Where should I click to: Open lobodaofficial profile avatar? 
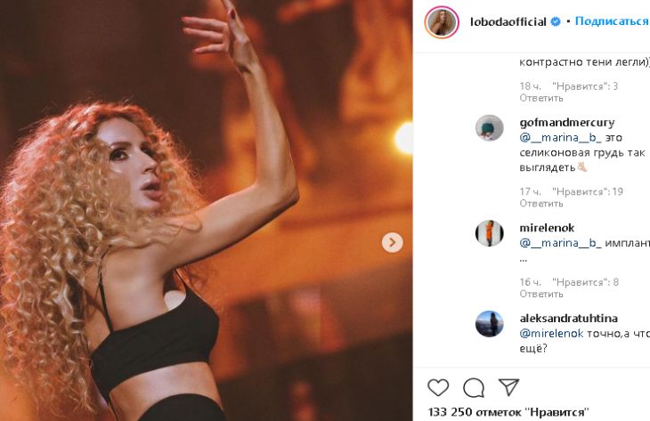(442, 21)
